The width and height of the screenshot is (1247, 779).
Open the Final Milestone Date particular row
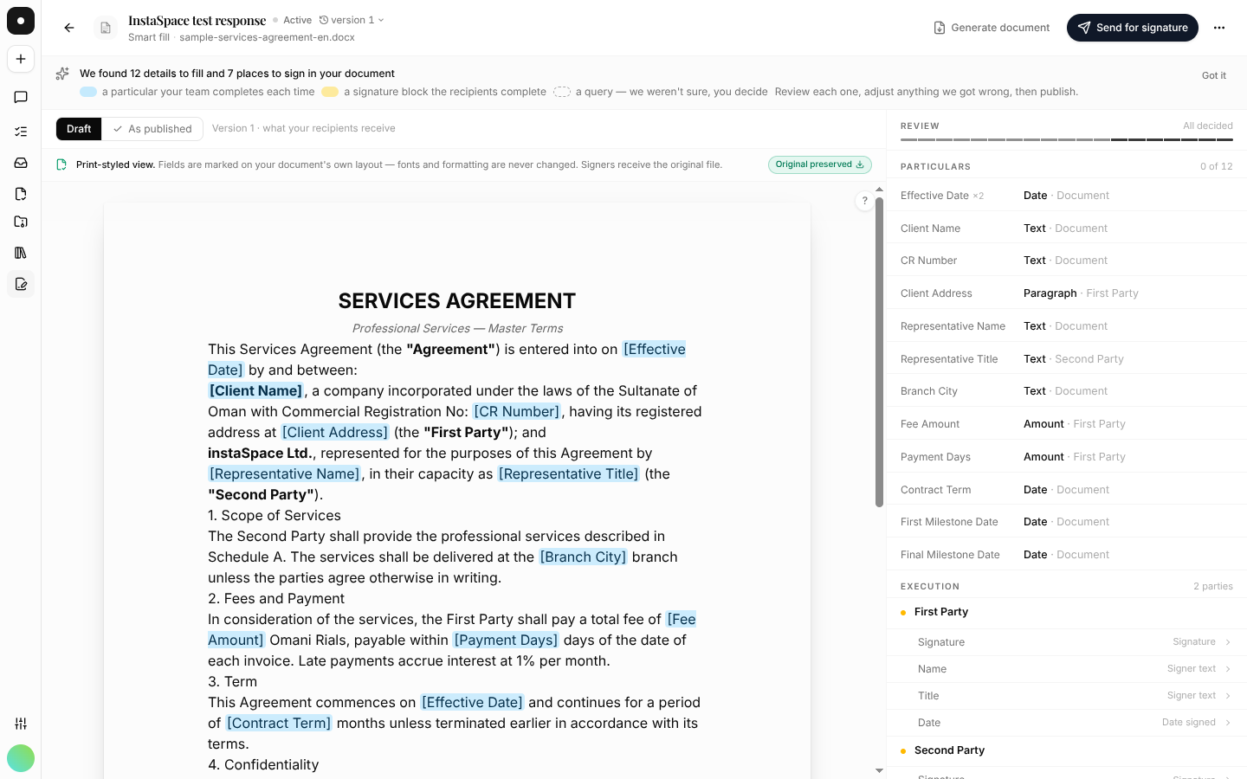coord(1067,555)
